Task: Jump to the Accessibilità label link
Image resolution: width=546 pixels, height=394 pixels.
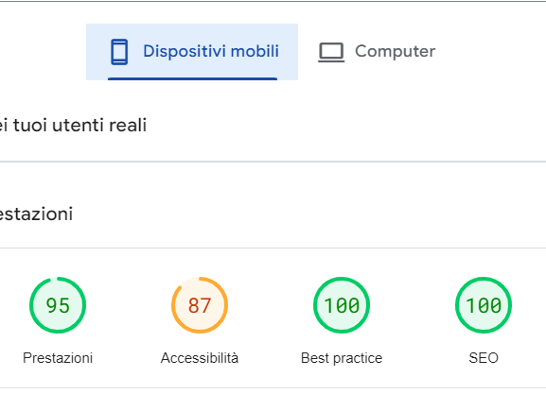Action: (x=200, y=358)
